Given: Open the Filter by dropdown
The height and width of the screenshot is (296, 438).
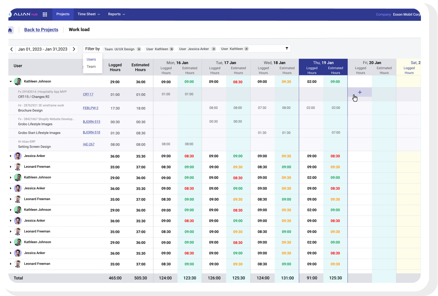Looking at the screenshot, I should point(93,49).
